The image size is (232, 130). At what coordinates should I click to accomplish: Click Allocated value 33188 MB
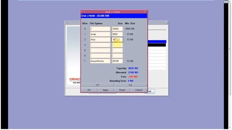click(133, 73)
